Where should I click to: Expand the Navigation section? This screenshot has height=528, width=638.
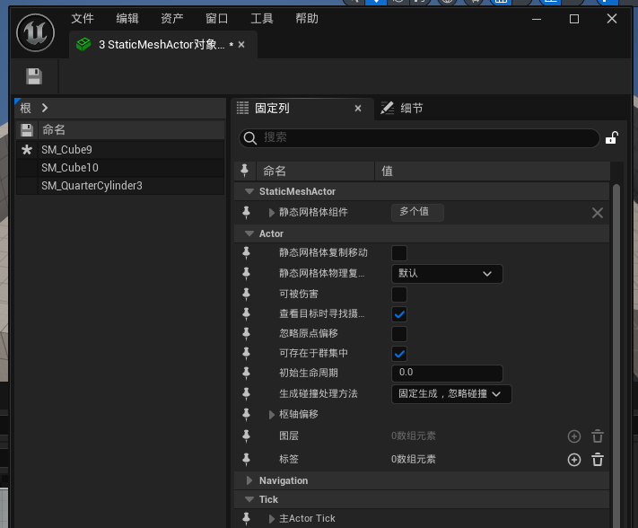[x=250, y=480]
